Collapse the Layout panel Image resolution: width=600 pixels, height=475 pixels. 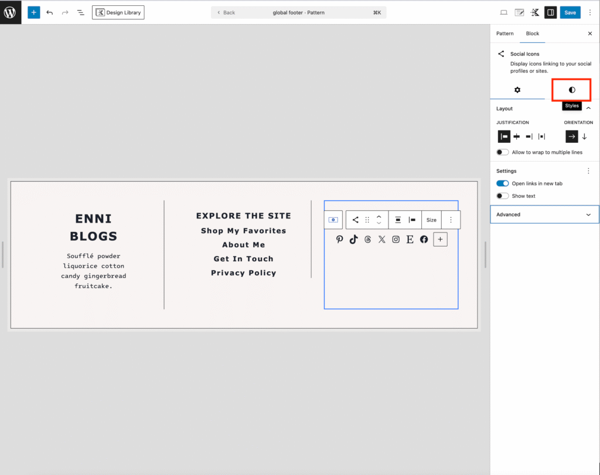(588, 108)
